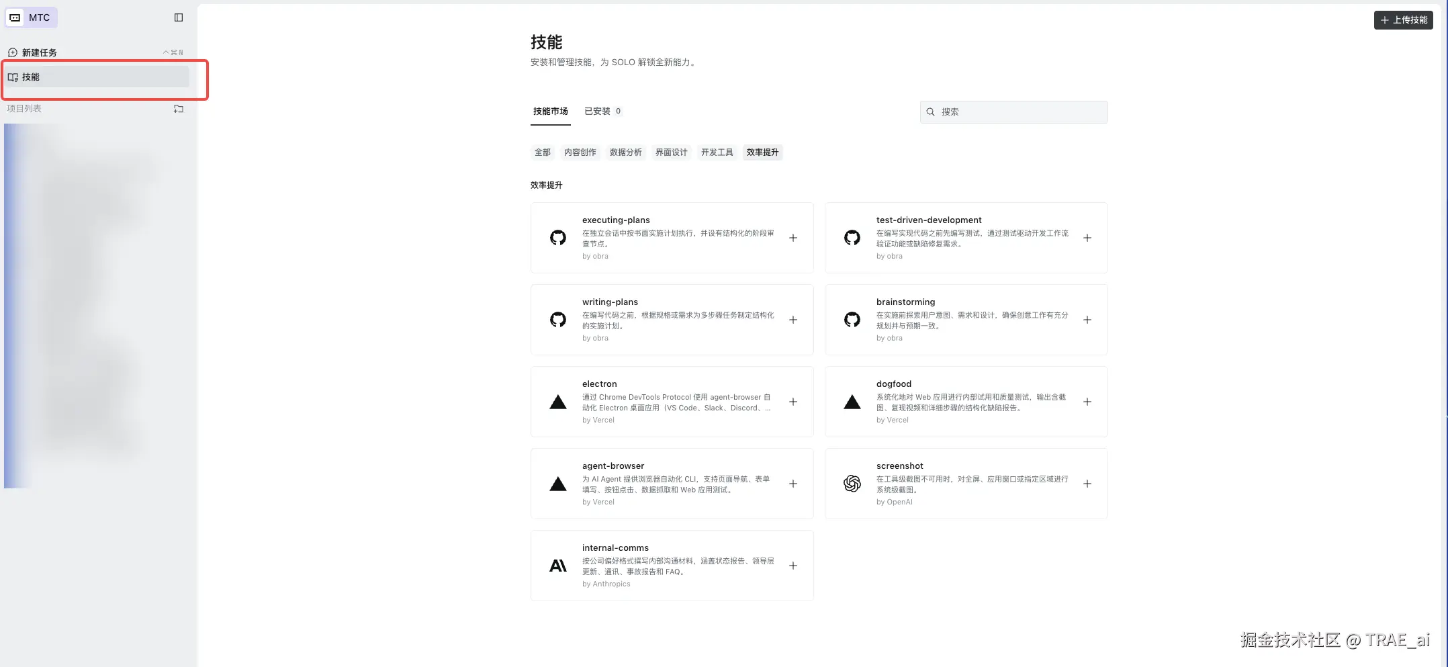
Task: Open the internal-comms skill title
Action: pyautogui.click(x=615, y=548)
